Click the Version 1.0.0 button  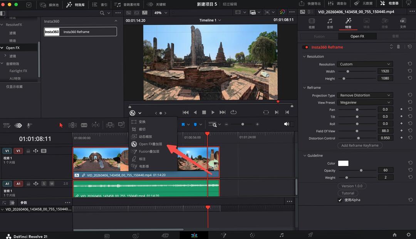[352, 186]
